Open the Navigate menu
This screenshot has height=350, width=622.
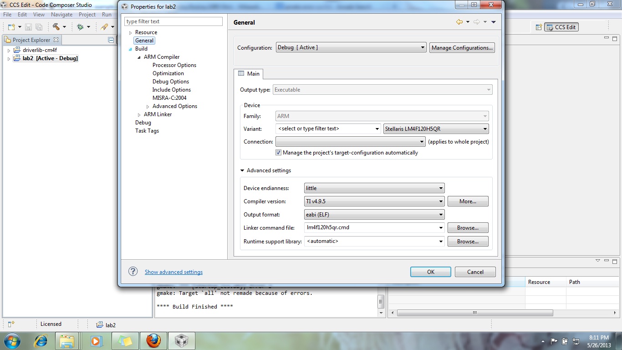[61, 15]
